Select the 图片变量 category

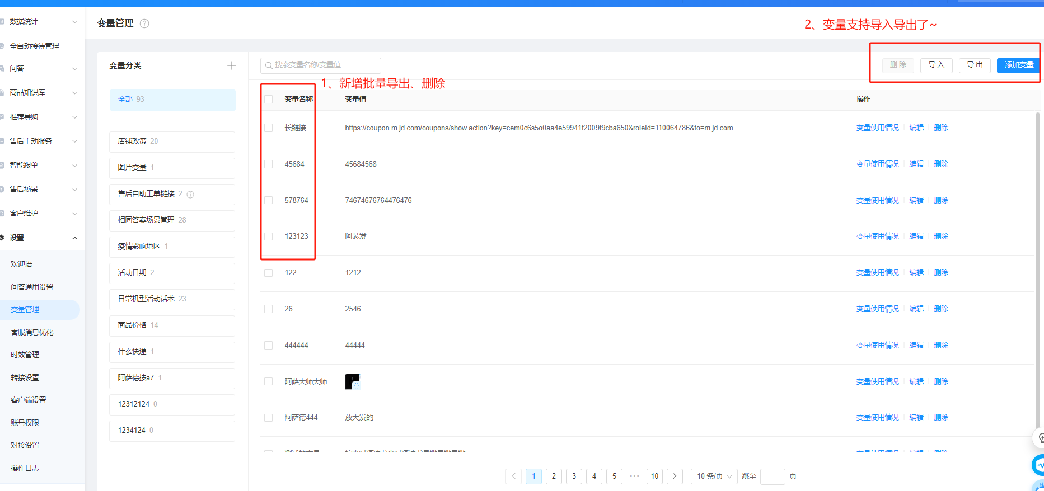click(x=172, y=168)
